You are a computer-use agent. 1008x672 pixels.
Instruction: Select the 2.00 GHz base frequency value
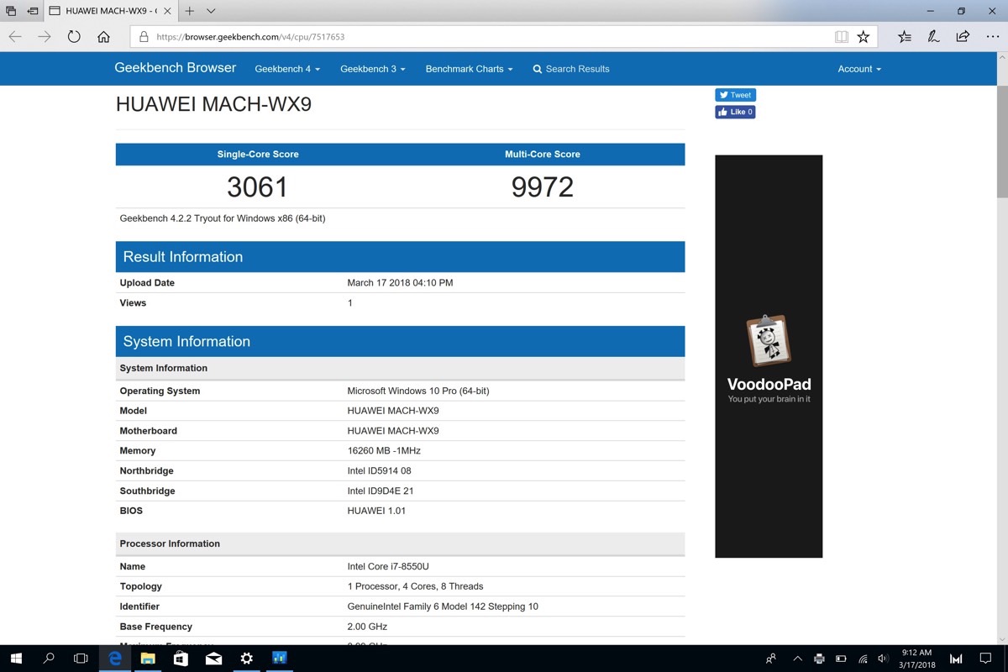pyautogui.click(x=366, y=627)
